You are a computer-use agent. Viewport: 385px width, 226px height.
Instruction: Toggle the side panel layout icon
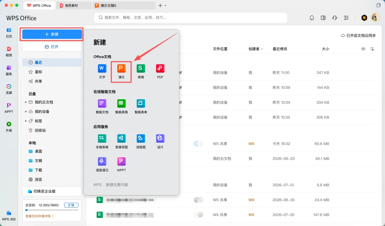(x=323, y=18)
